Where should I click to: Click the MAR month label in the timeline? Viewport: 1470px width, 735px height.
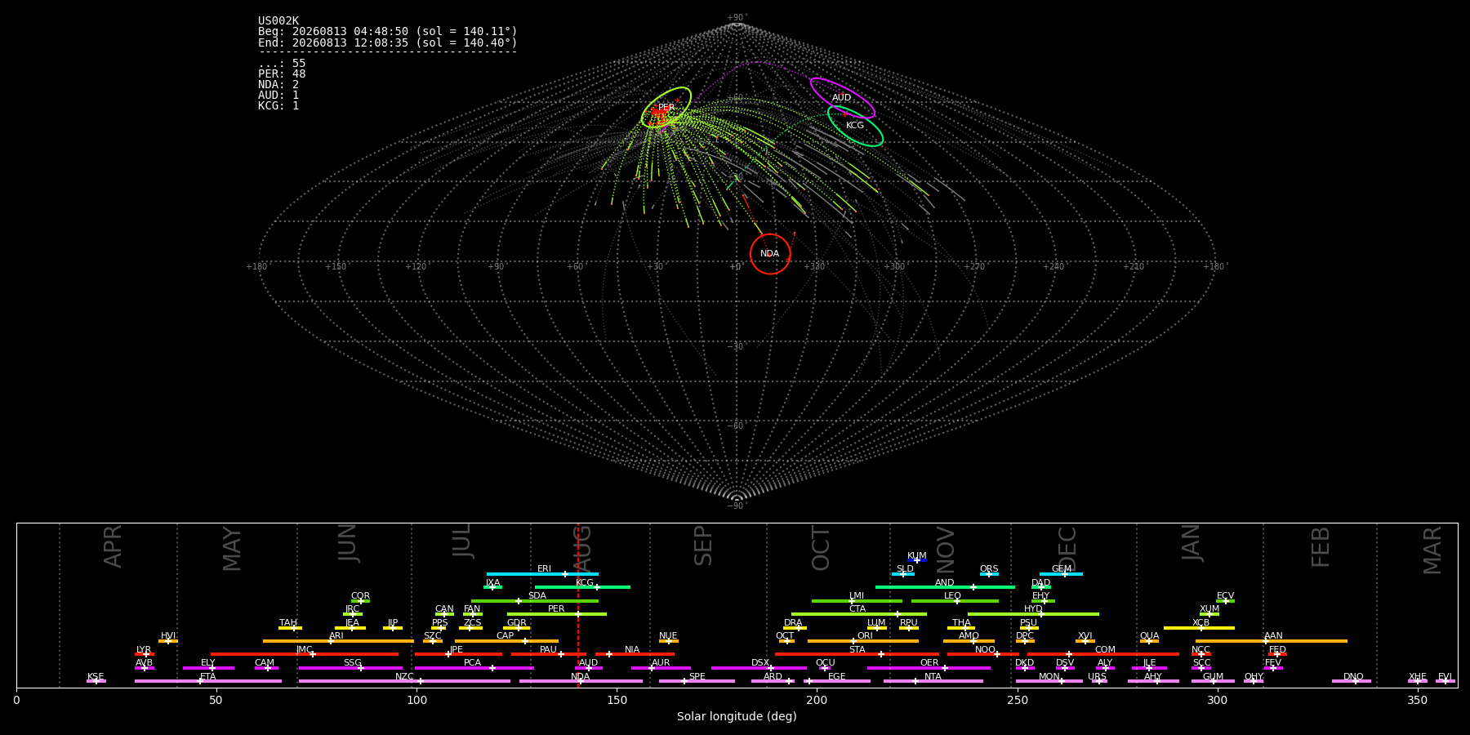coord(1433,550)
